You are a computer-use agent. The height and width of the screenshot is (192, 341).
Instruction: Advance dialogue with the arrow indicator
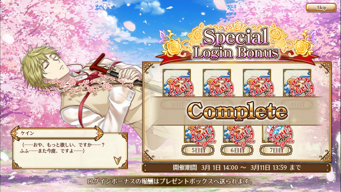pyautogui.click(x=117, y=160)
